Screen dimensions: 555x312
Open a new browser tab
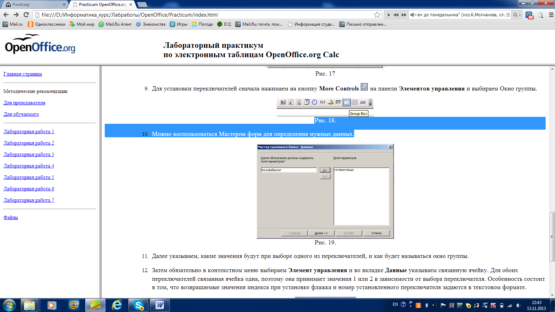142,5
